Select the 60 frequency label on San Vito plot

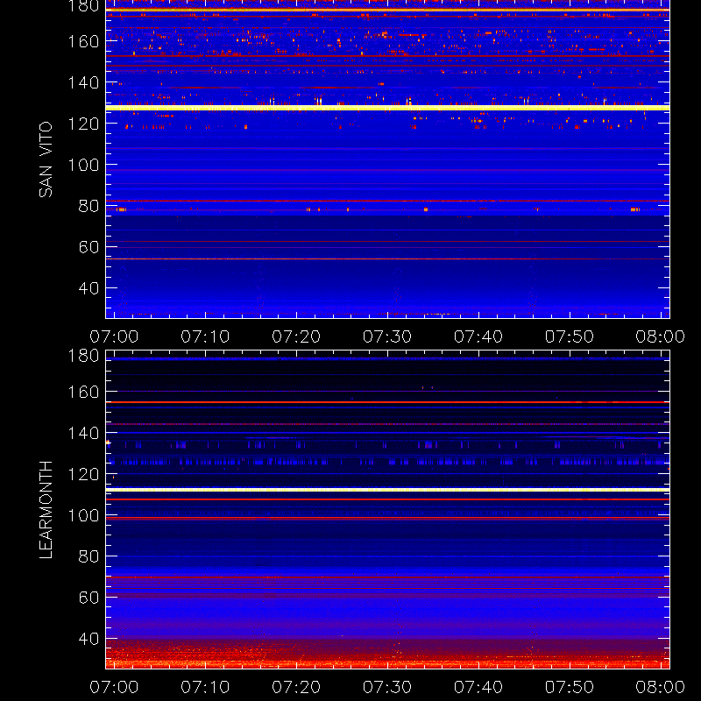pos(89,247)
